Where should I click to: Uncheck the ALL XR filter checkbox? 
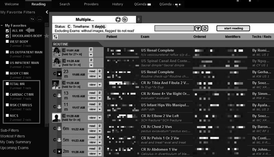[x=7, y=31]
